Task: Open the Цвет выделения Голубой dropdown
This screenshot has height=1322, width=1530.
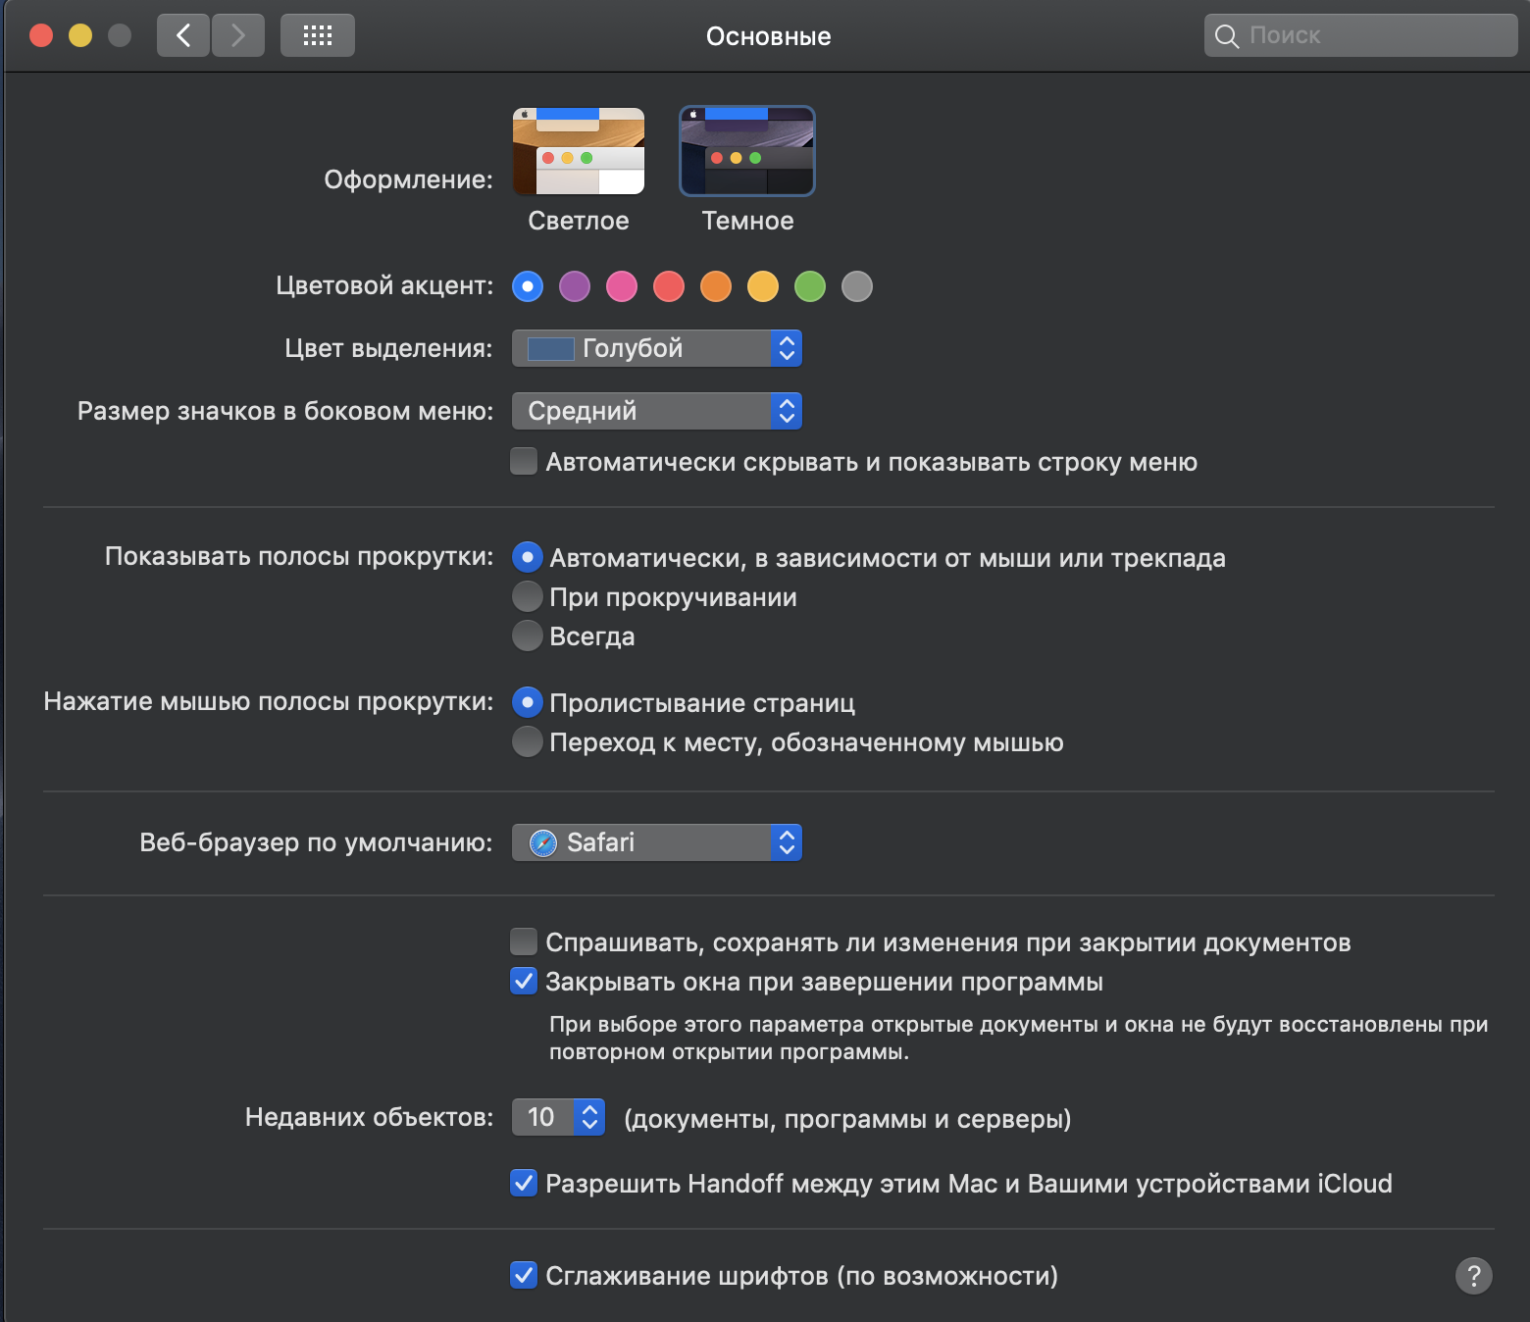Action: 657,348
